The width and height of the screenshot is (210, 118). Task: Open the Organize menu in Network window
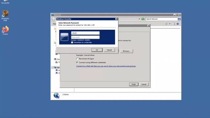coord(54,24)
